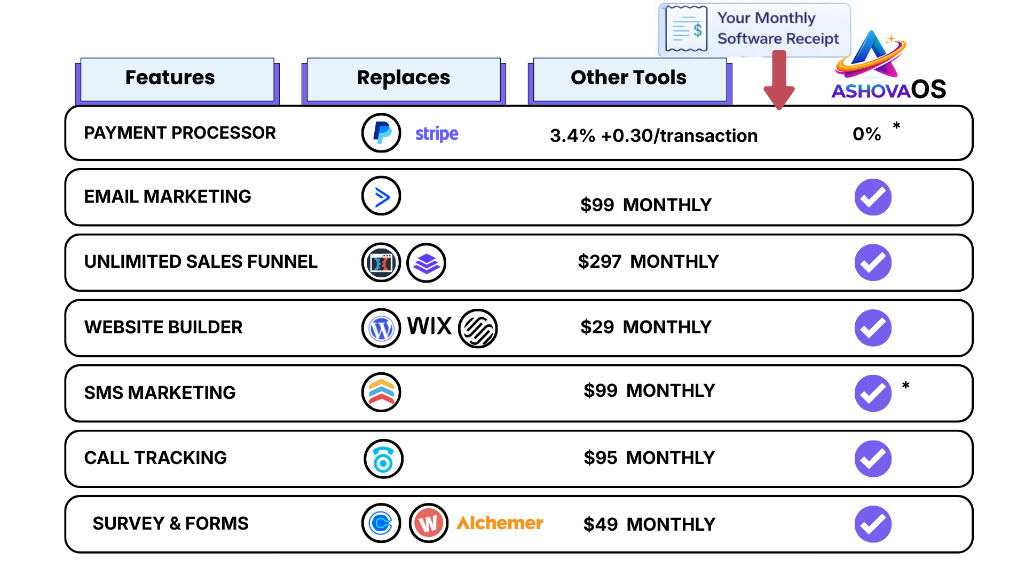
Task: Click the Email Marketing checkmark
Action: [x=873, y=197]
